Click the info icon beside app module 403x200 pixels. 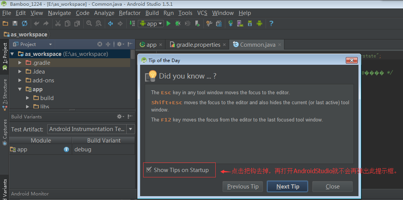[66, 149]
